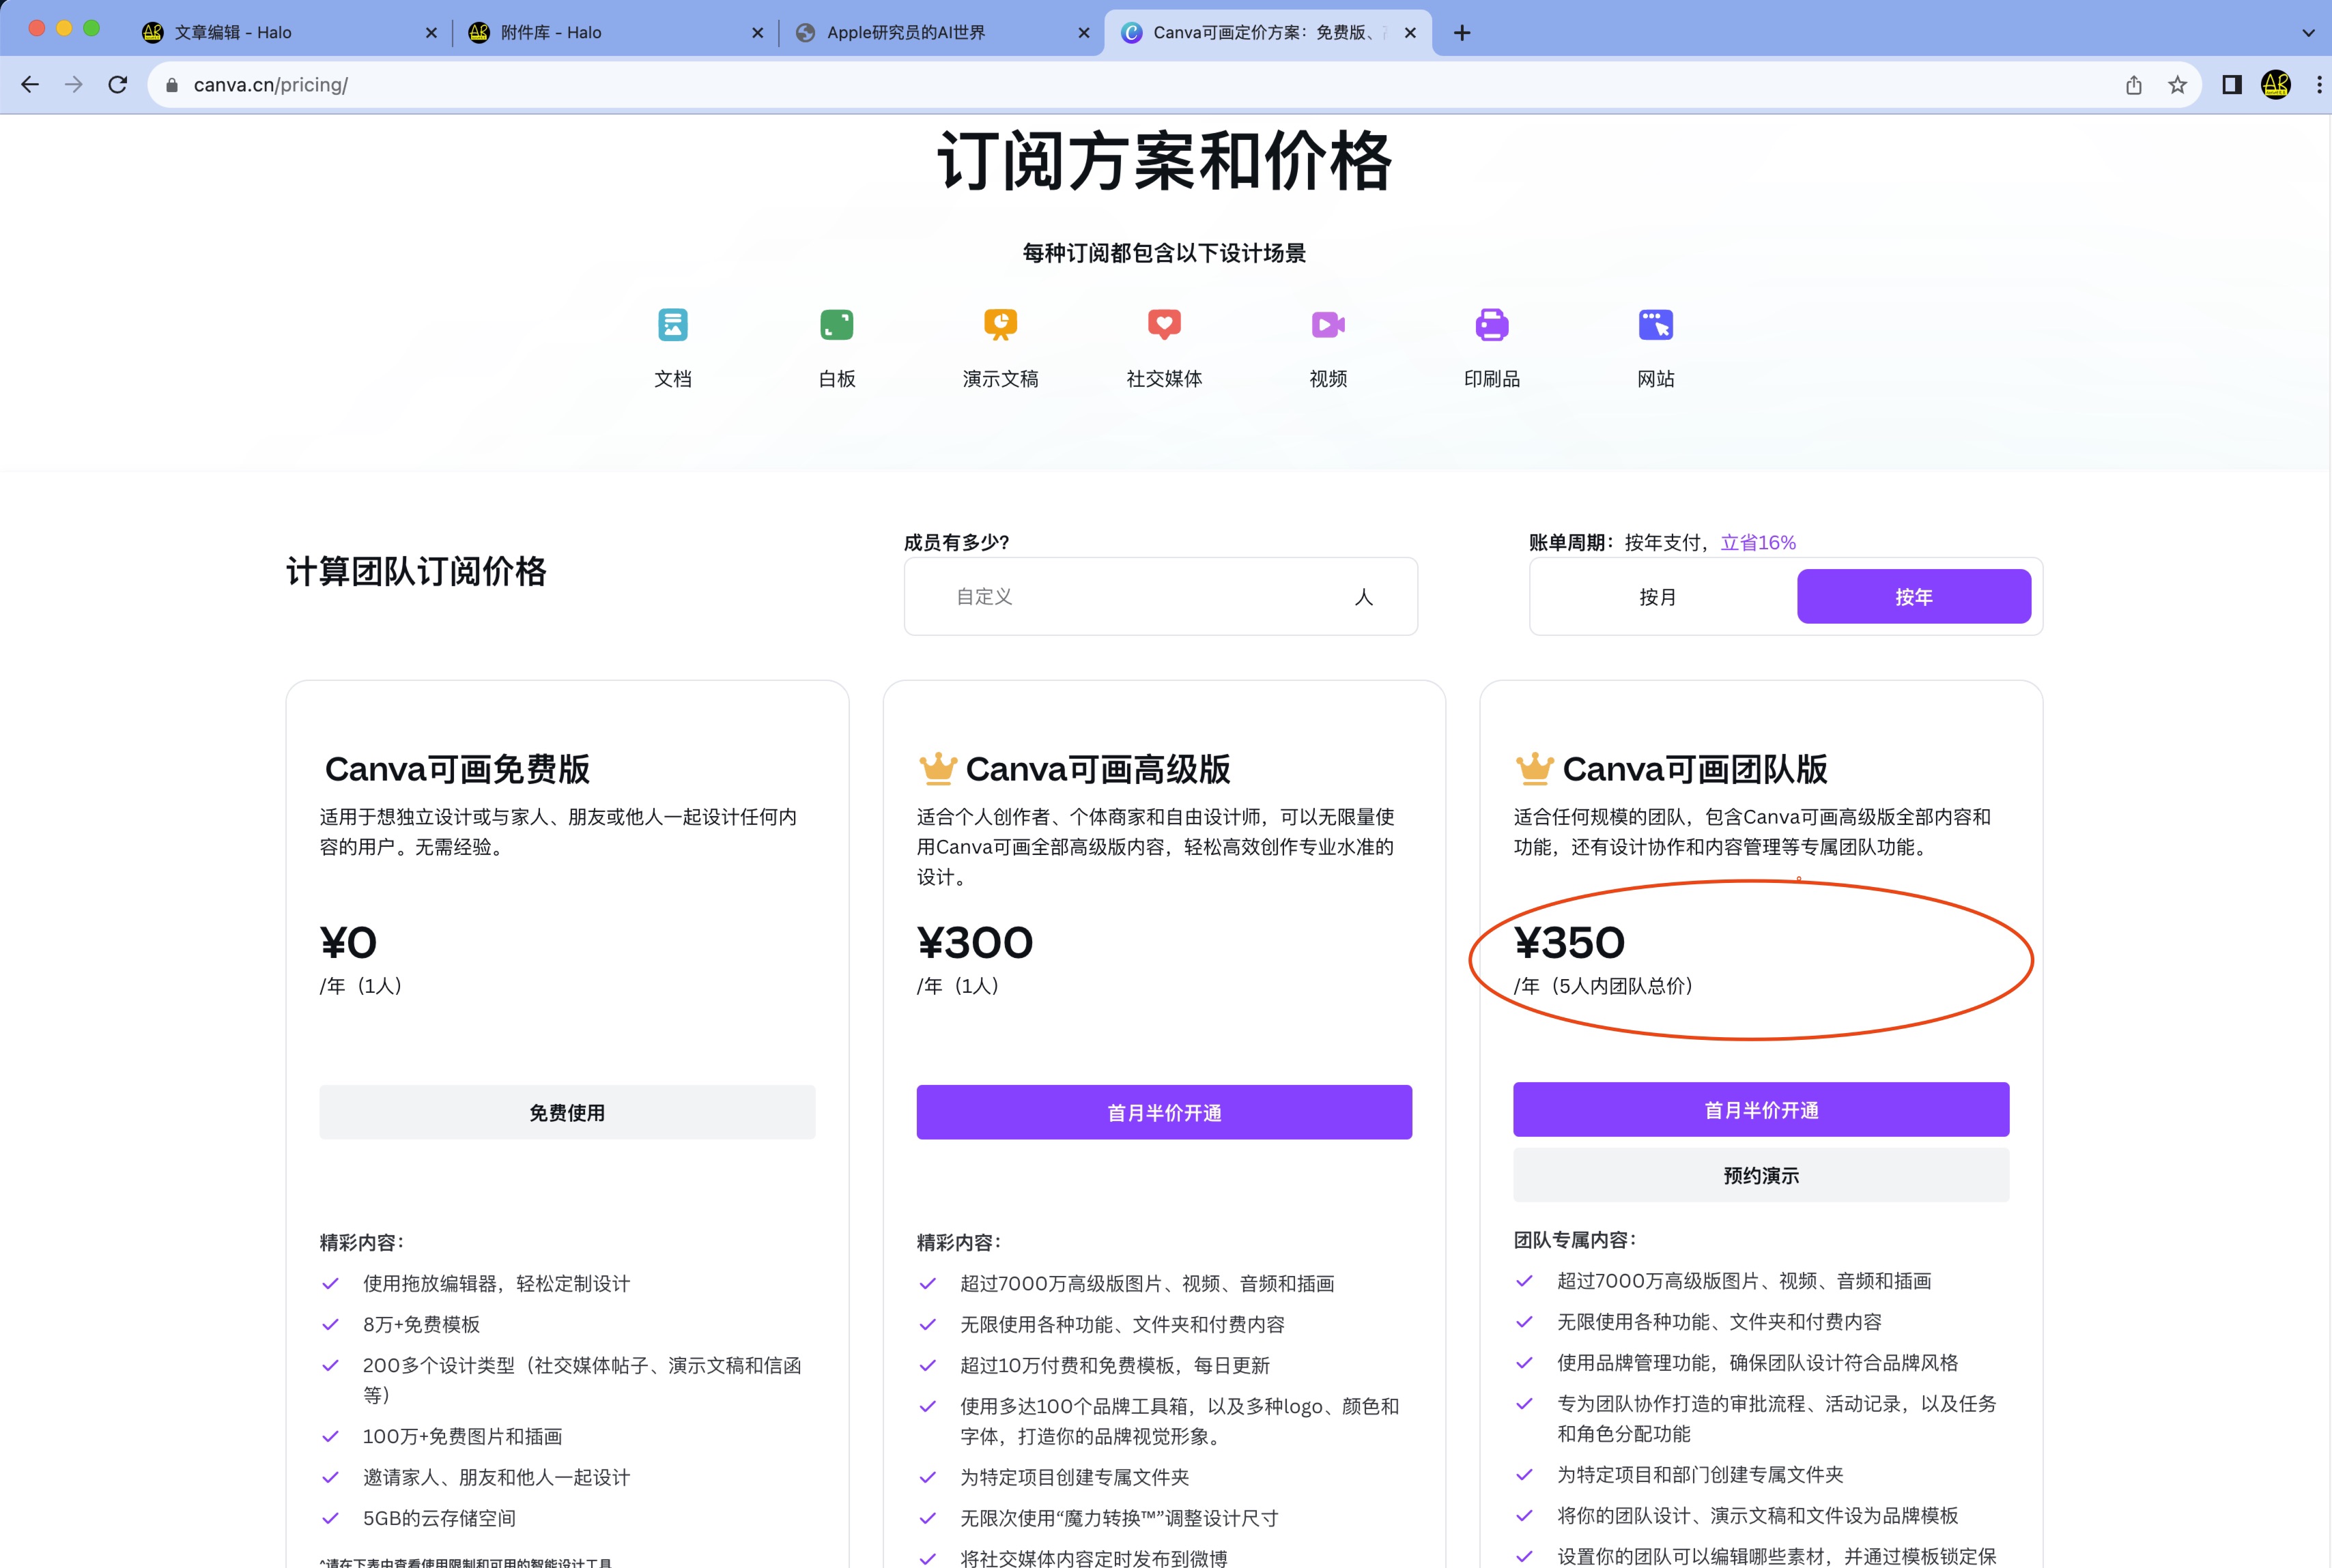Image resolution: width=2332 pixels, height=1568 pixels.
Task: Click the 立省16% link
Action: point(1758,542)
